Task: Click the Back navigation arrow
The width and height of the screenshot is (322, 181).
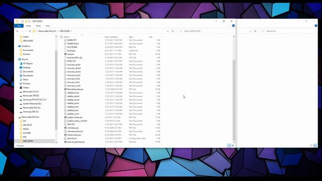Action: (x=17, y=31)
